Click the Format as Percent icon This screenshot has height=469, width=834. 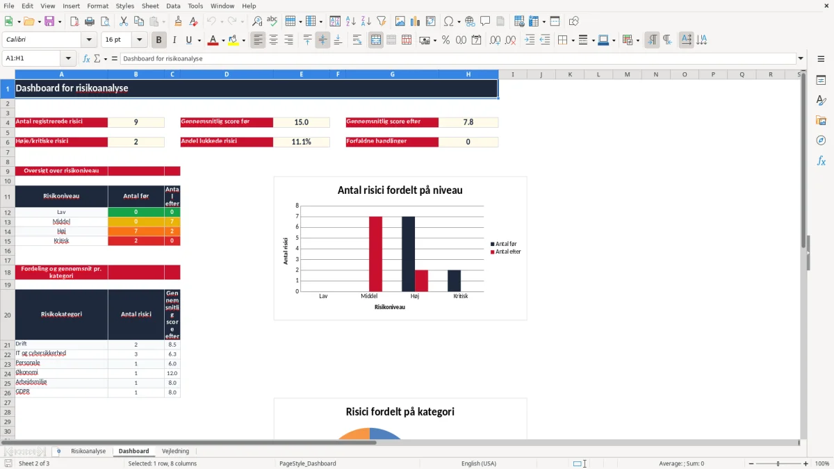pos(445,40)
